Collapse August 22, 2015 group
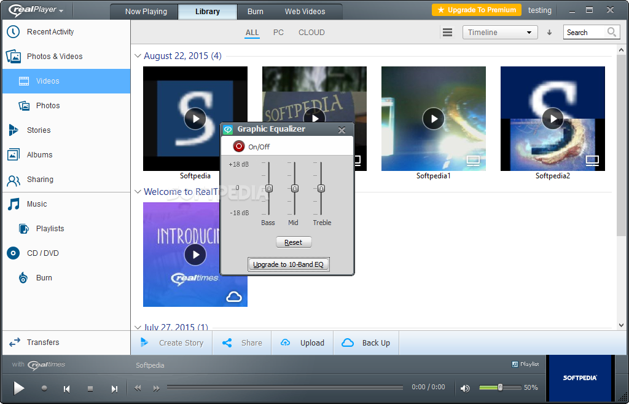 [138, 56]
